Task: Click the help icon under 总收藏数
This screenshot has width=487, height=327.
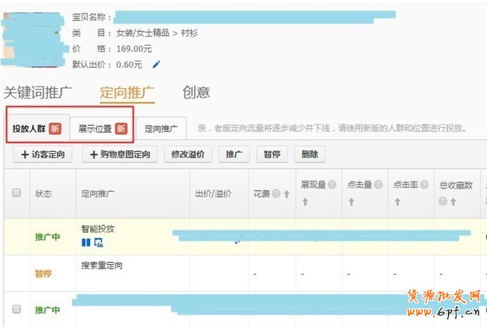Action: 442,201
